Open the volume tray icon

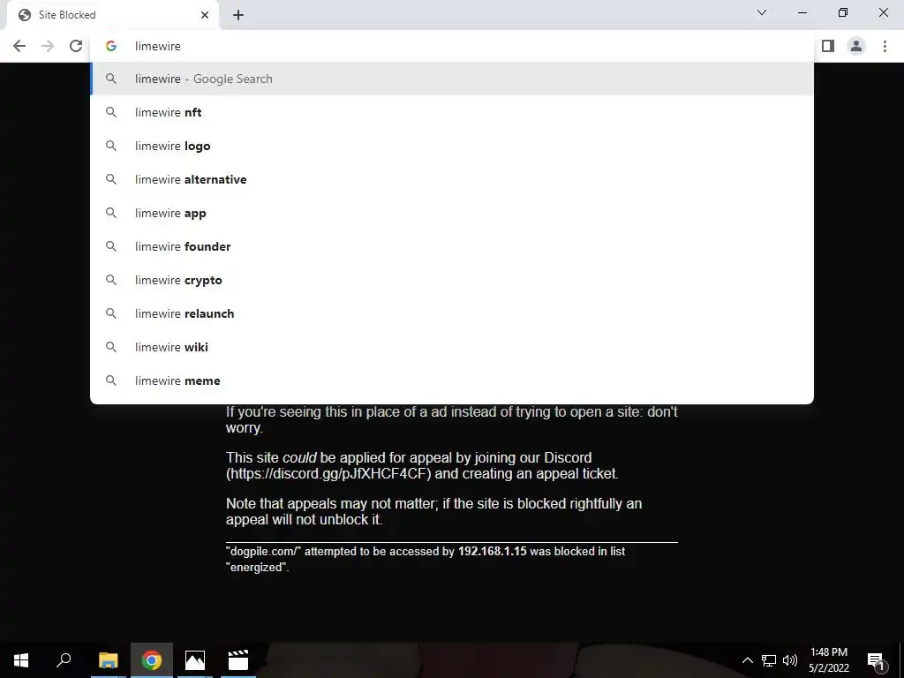(x=790, y=660)
